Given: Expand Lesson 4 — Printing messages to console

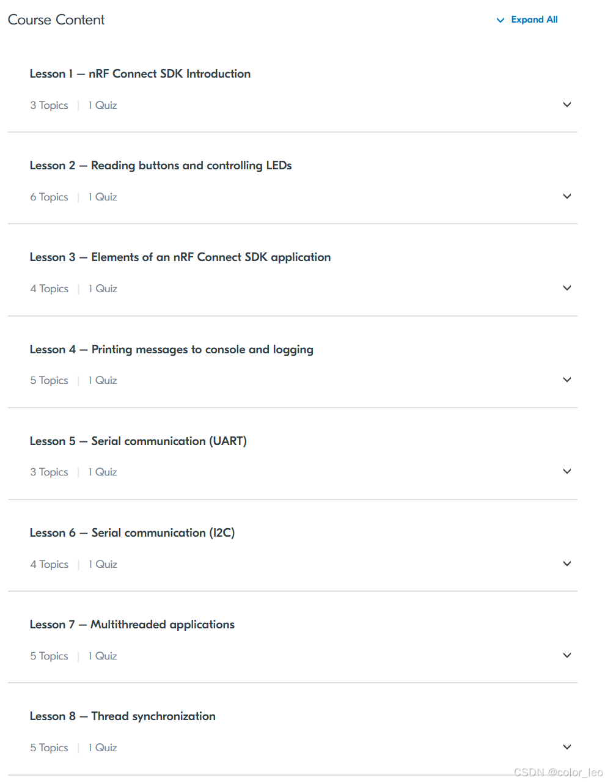Looking at the screenshot, I should click(171, 349).
